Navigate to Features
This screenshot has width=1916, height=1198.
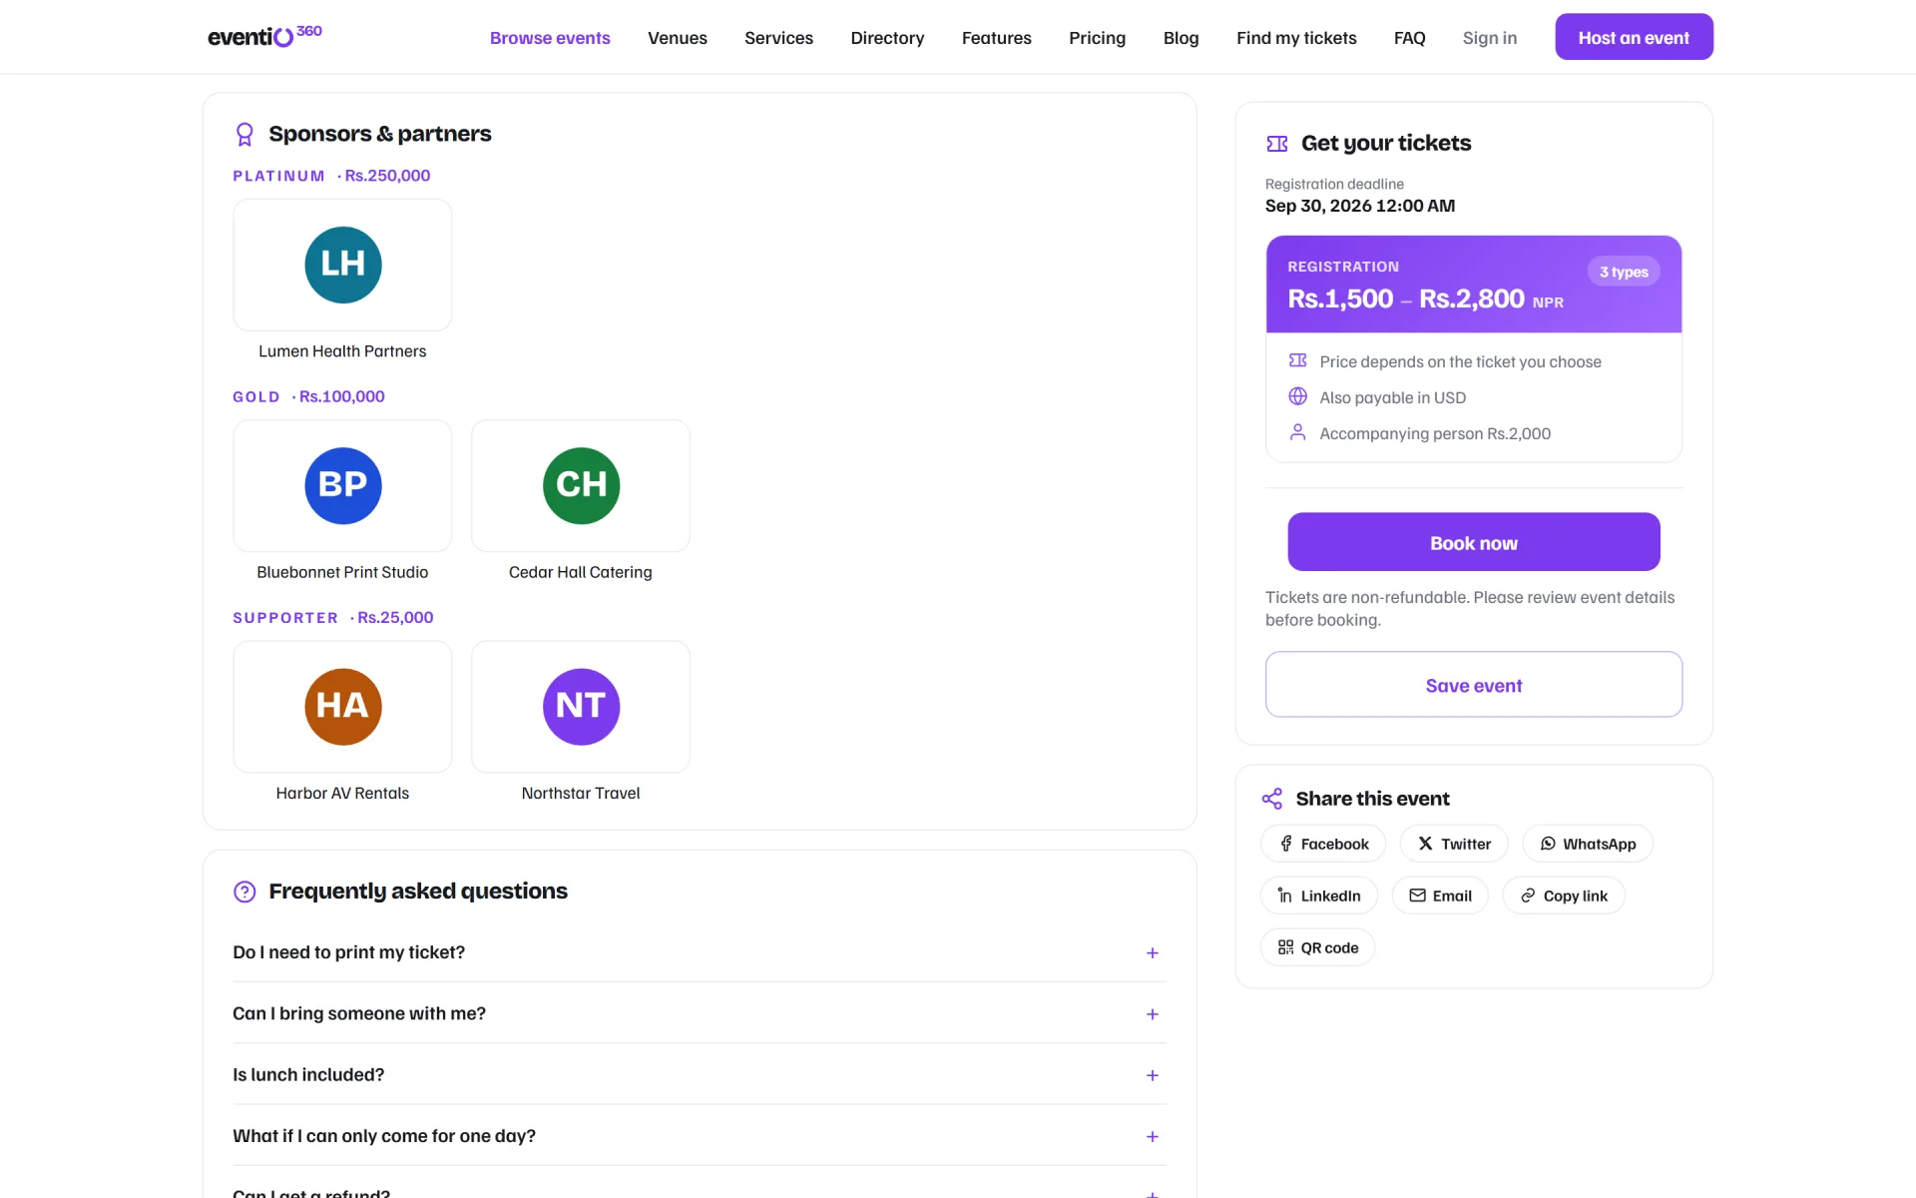click(x=996, y=38)
